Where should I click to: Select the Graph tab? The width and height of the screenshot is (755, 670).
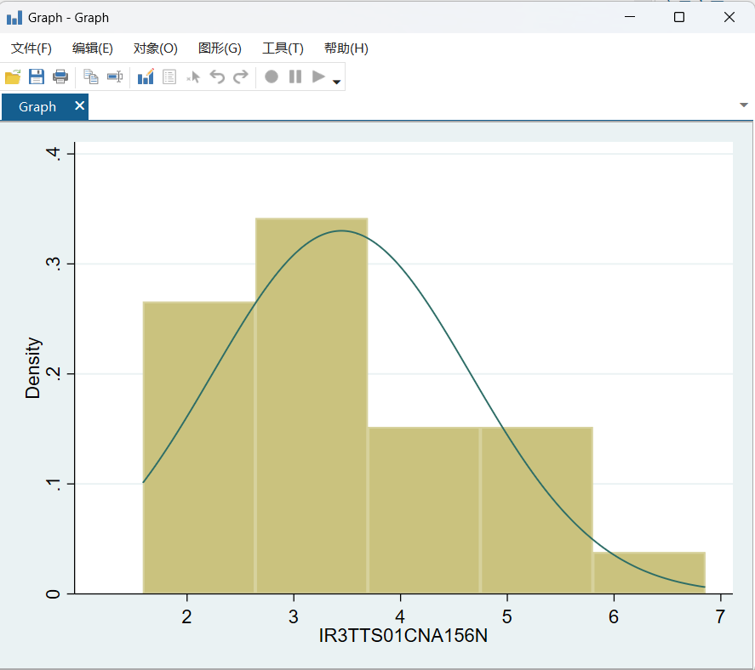tap(37, 107)
